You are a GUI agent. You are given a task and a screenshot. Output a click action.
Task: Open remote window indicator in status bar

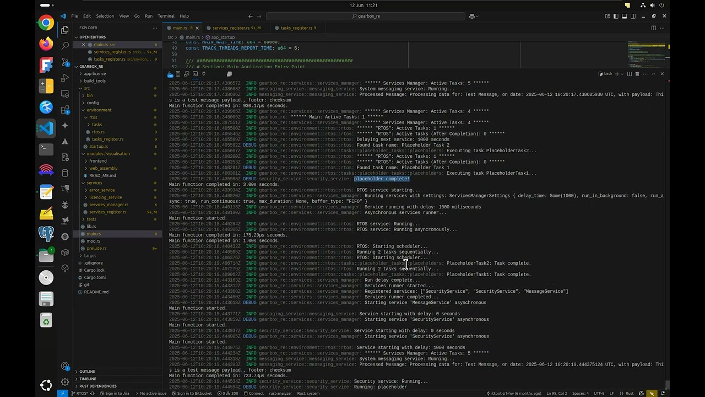(x=62, y=393)
